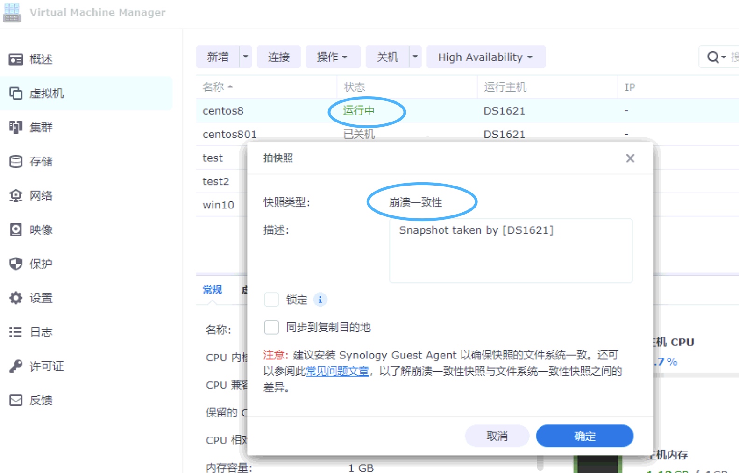Open the 概述 overview sidebar icon
The image size is (739, 473).
(x=16, y=59)
